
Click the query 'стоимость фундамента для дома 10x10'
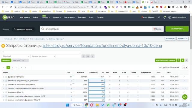point(23,81)
